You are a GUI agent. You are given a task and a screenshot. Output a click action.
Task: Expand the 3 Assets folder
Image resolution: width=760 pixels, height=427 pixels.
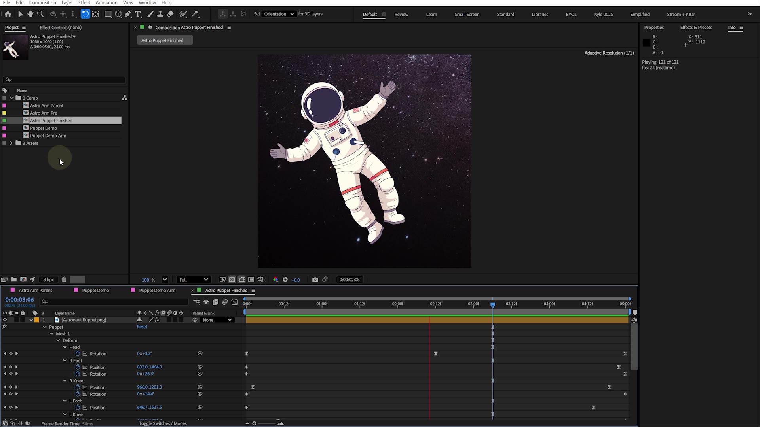(x=11, y=143)
